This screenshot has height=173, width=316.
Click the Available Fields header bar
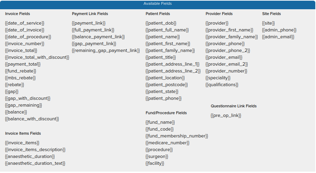click(x=158, y=4)
